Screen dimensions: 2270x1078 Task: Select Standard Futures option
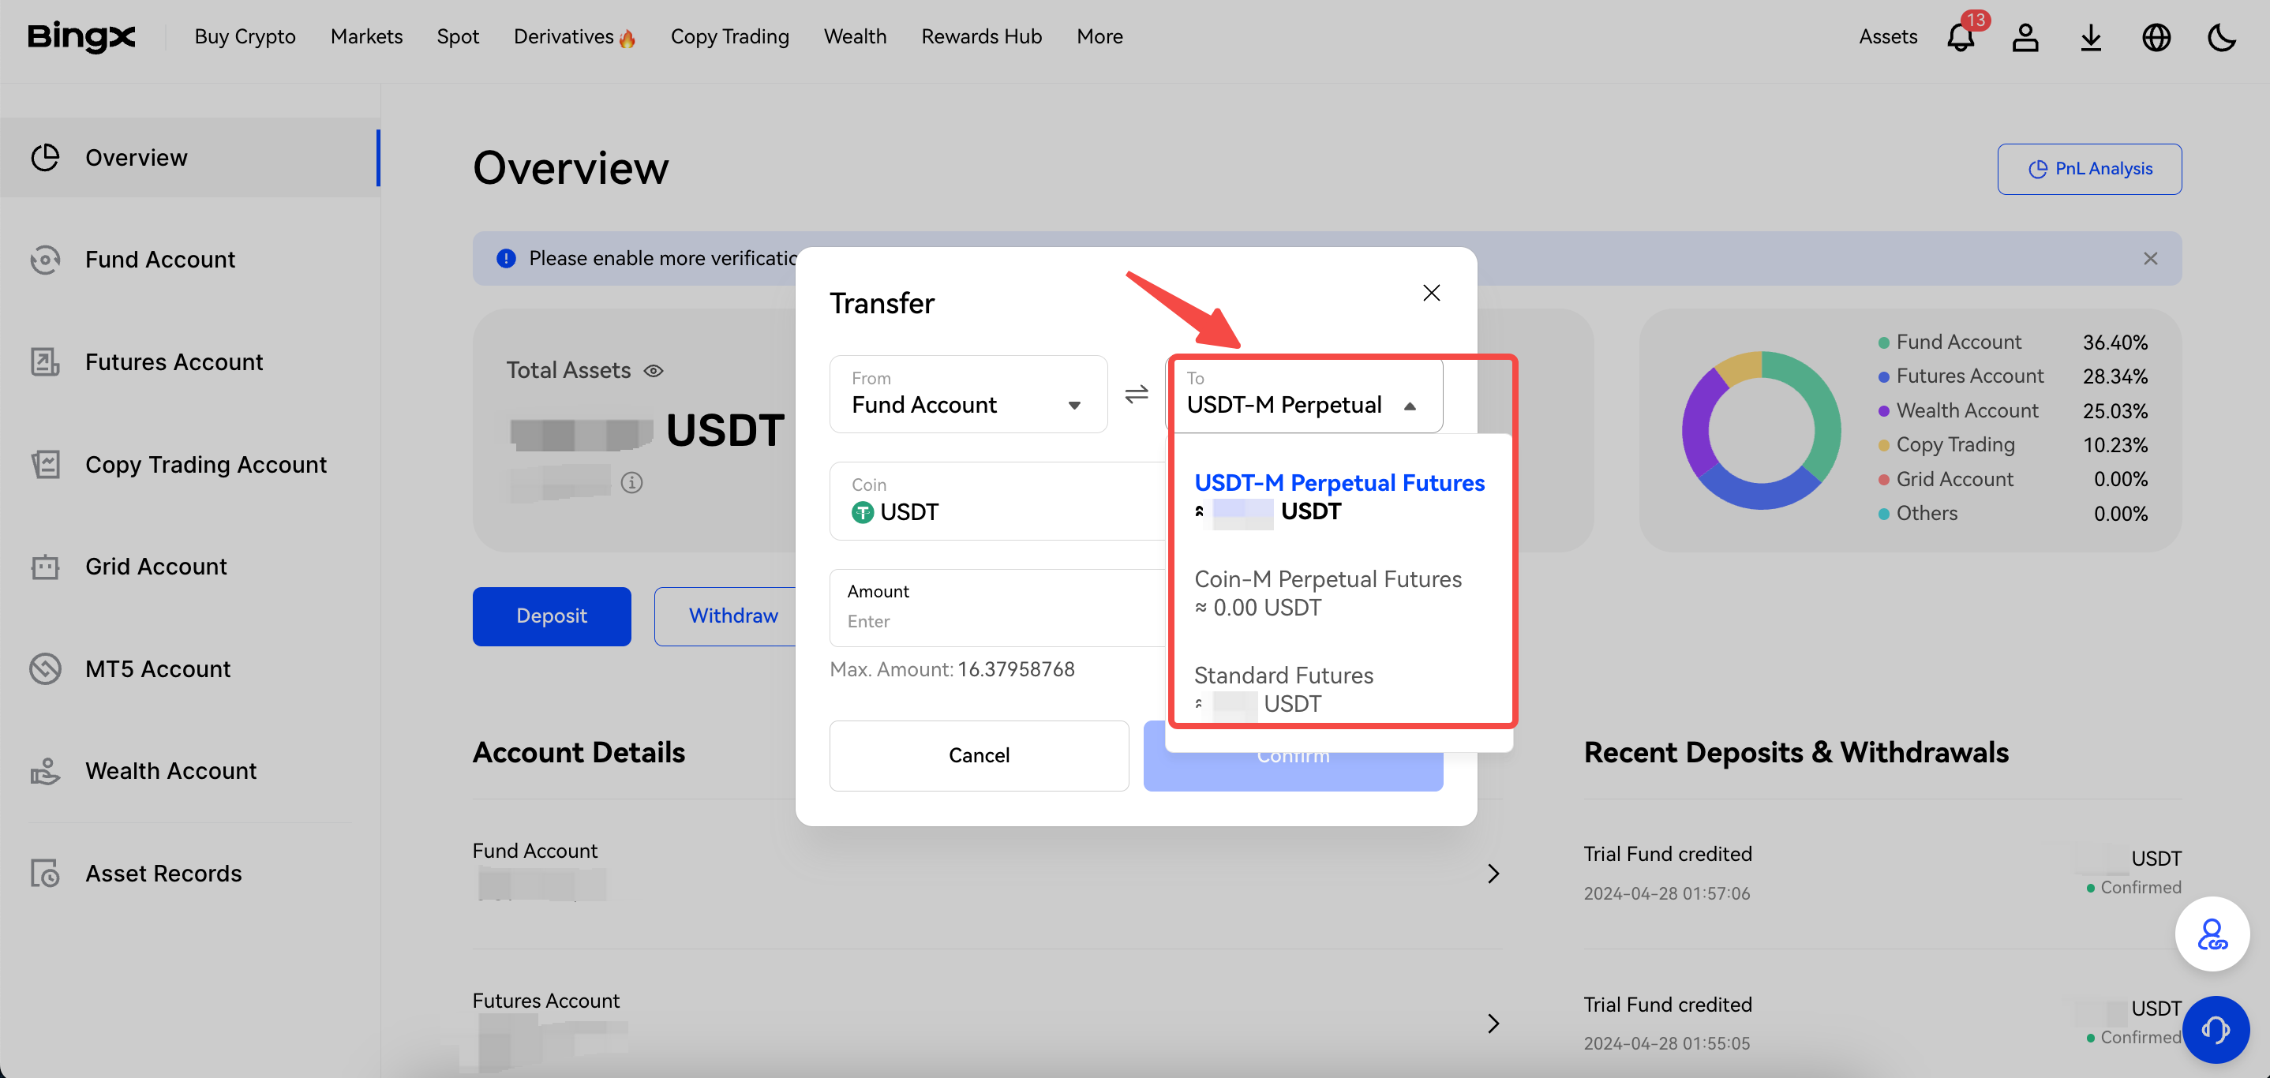point(1339,689)
